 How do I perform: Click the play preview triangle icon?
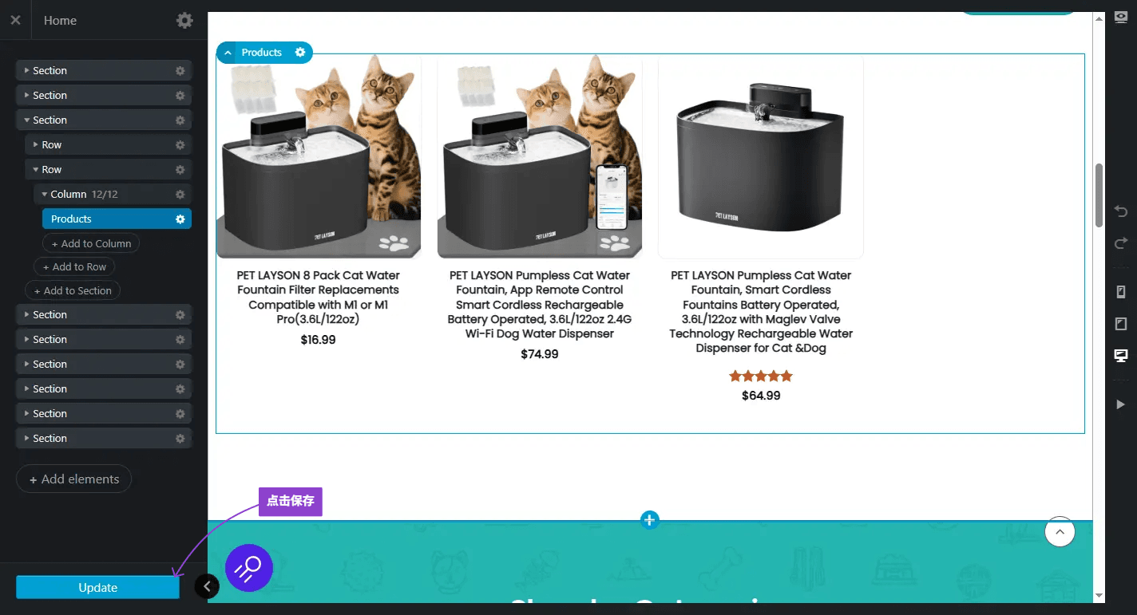click(x=1120, y=404)
